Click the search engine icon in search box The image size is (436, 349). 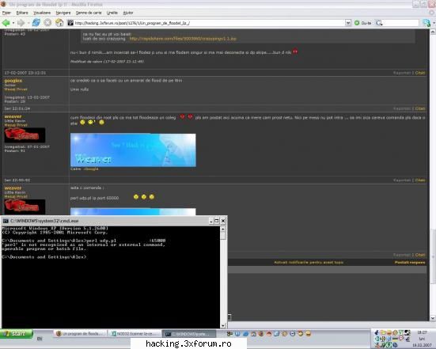pos(379,23)
